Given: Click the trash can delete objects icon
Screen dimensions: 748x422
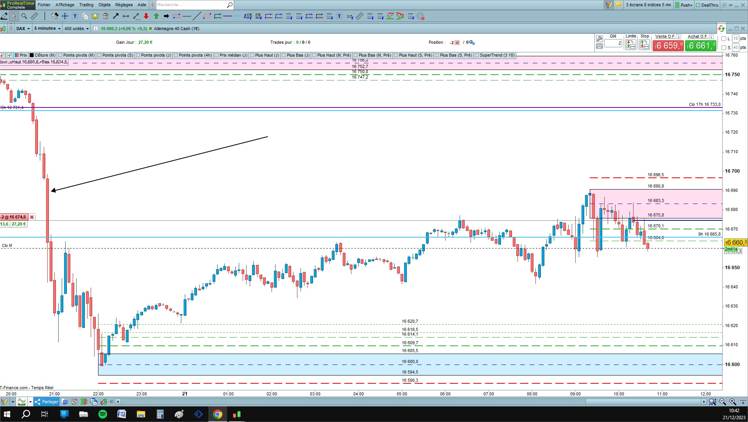Looking at the screenshot, I should pyautogui.click(x=106, y=16).
